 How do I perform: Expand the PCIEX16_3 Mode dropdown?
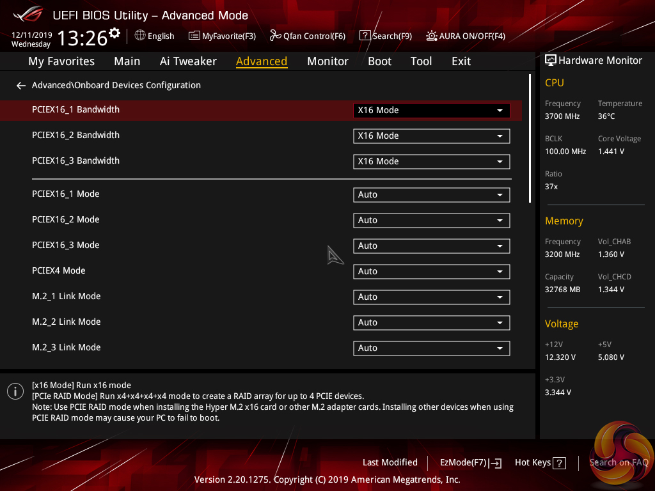(432, 246)
